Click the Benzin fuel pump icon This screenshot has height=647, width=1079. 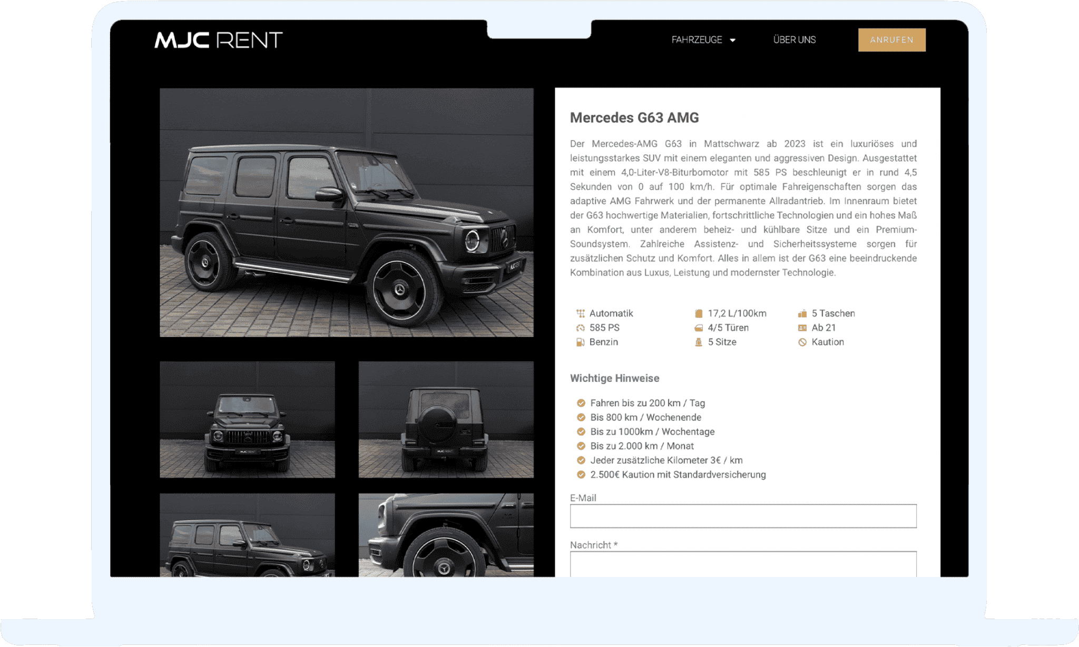coord(580,342)
